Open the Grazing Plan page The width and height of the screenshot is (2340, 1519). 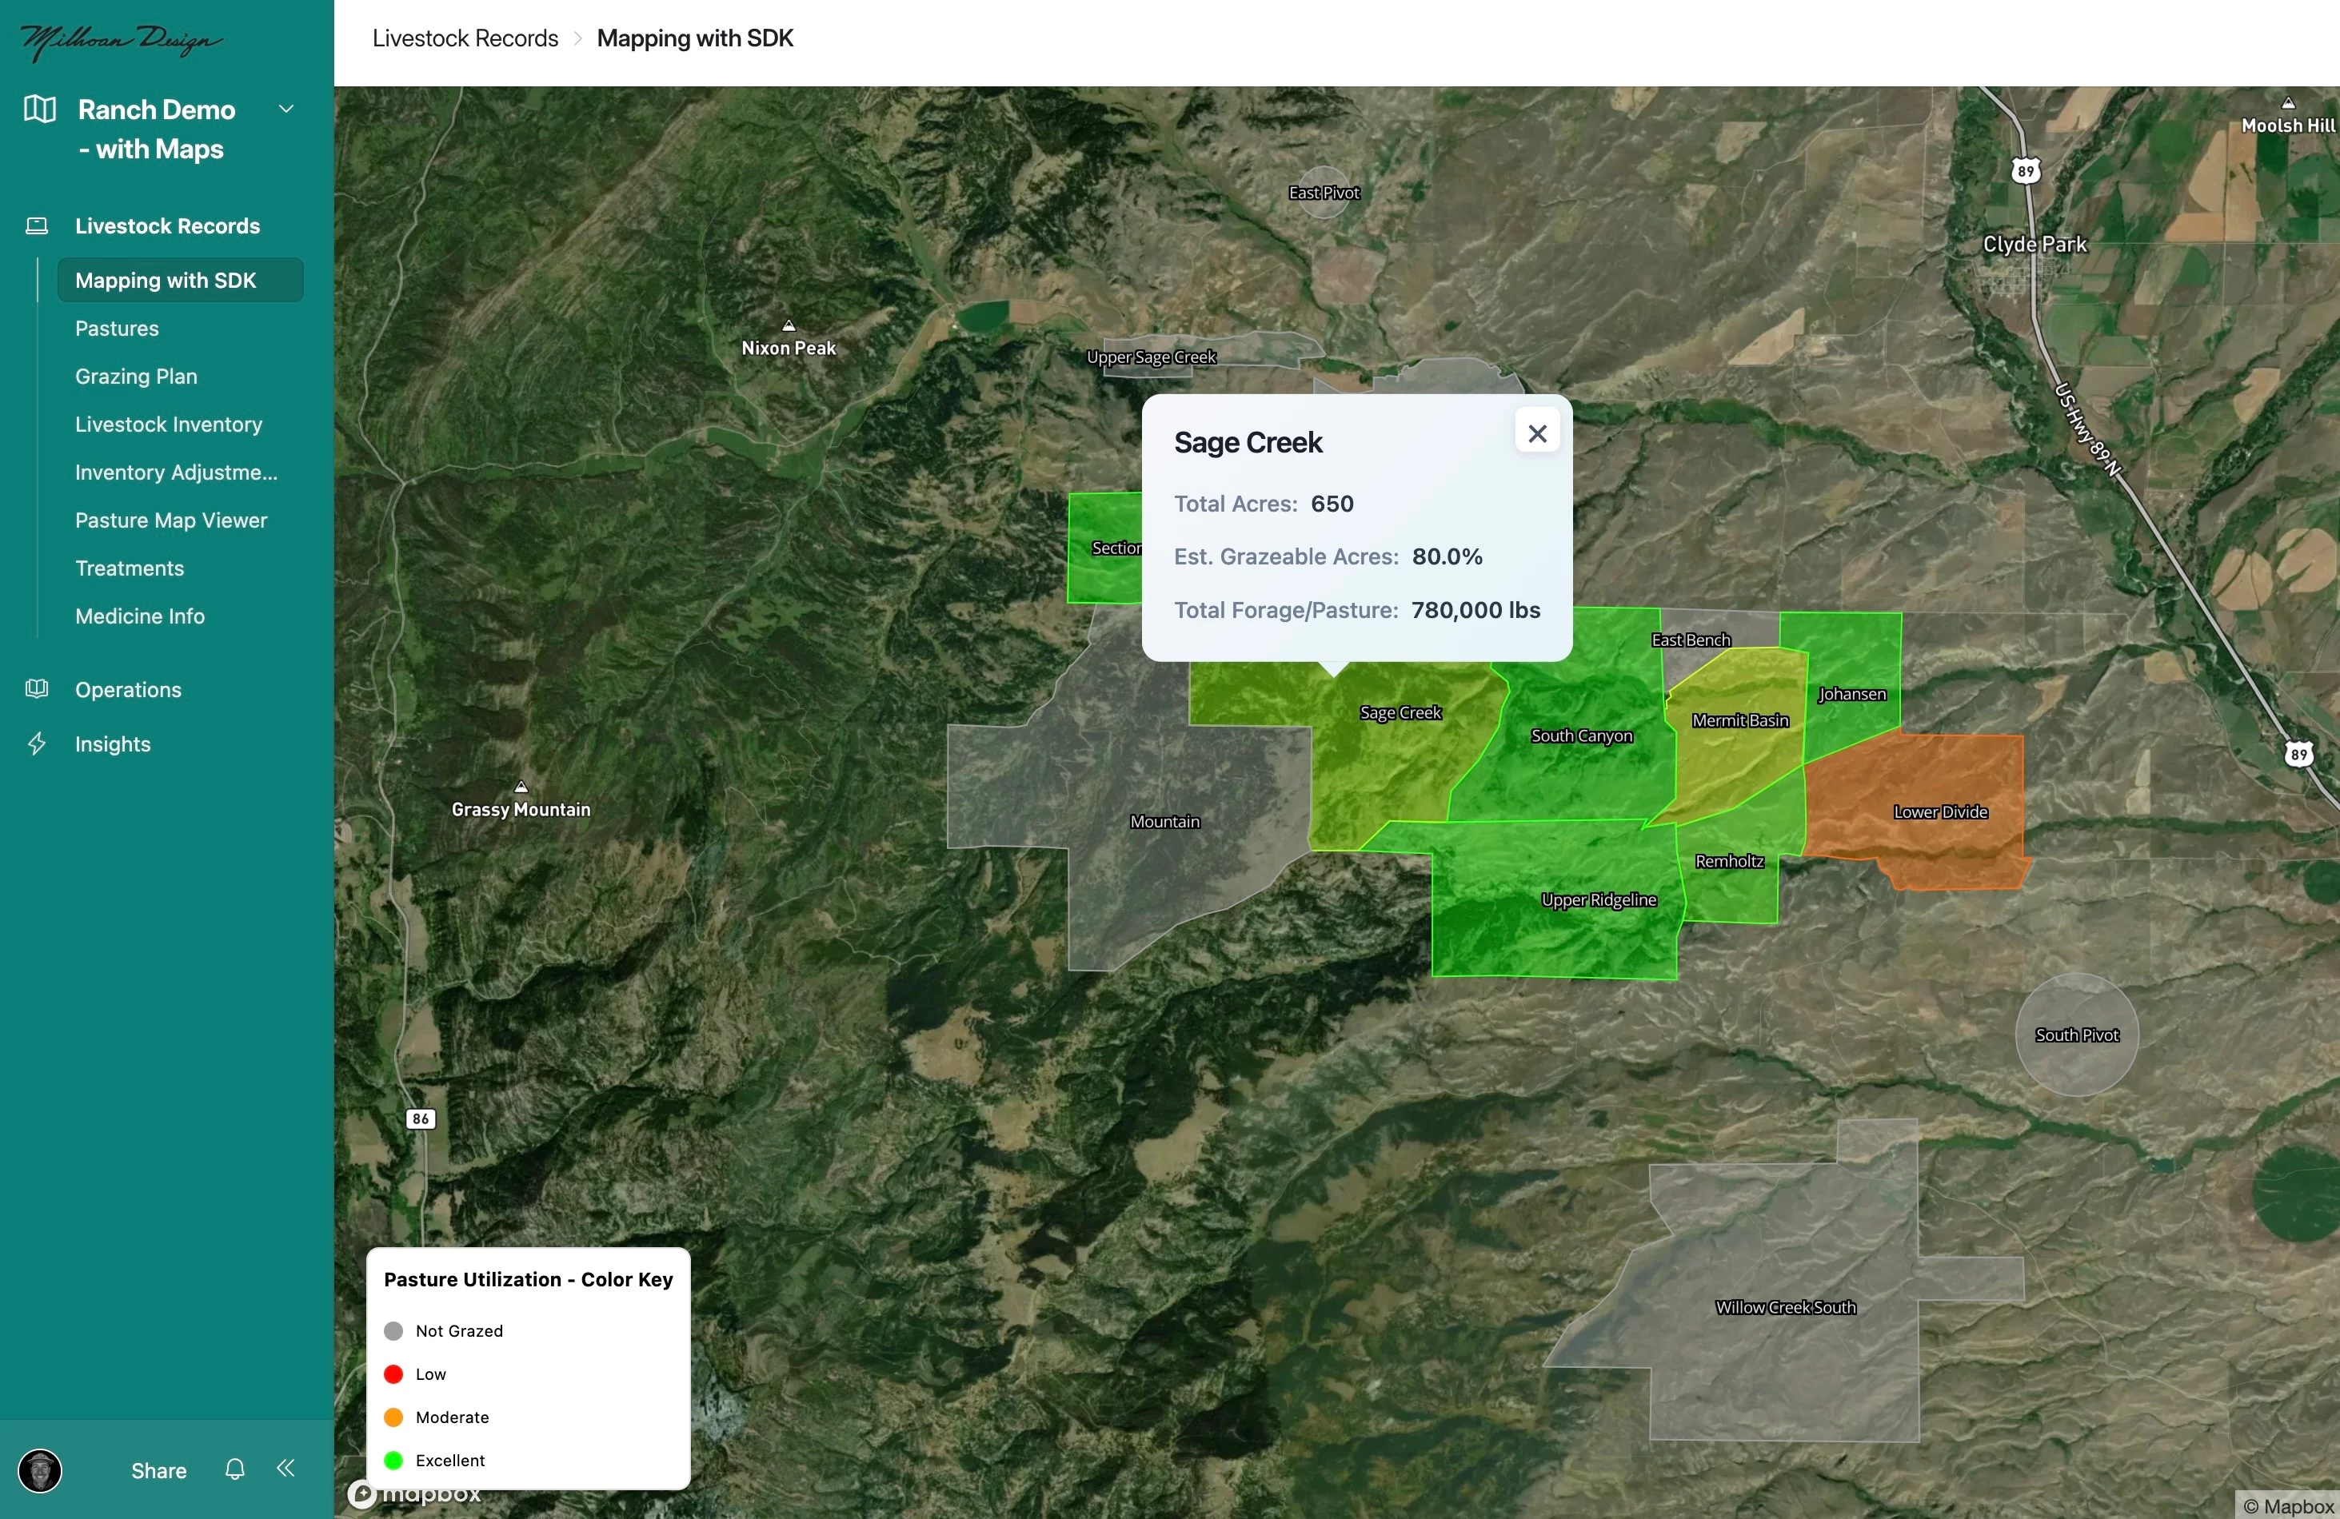(137, 377)
